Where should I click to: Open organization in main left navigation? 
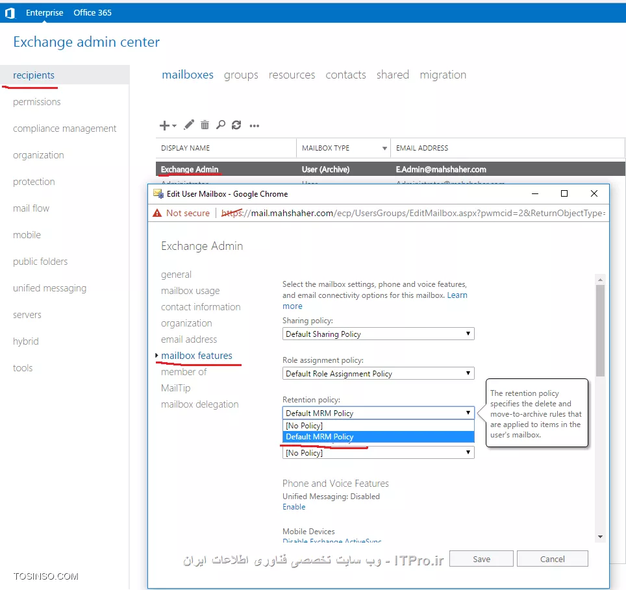point(38,155)
